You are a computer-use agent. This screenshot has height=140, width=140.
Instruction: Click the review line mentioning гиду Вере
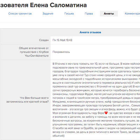click(96, 113)
